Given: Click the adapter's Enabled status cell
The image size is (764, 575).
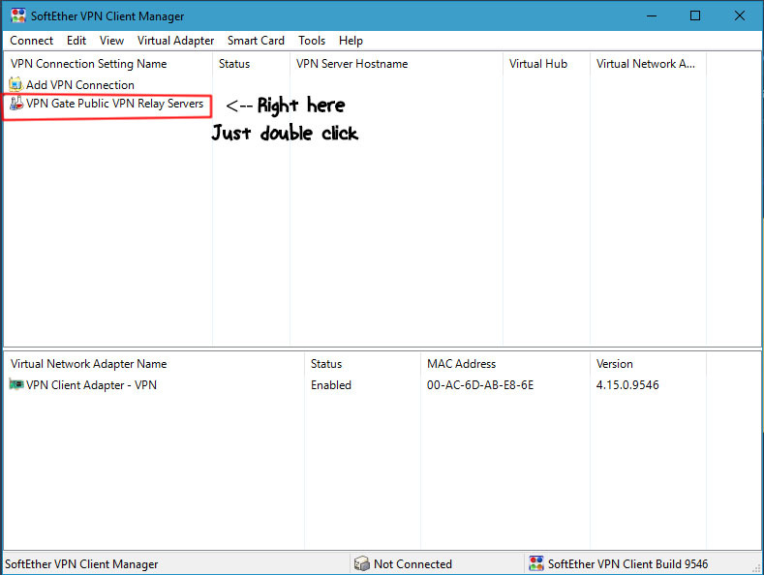Looking at the screenshot, I should pyautogui.click(x=331, y=385).
